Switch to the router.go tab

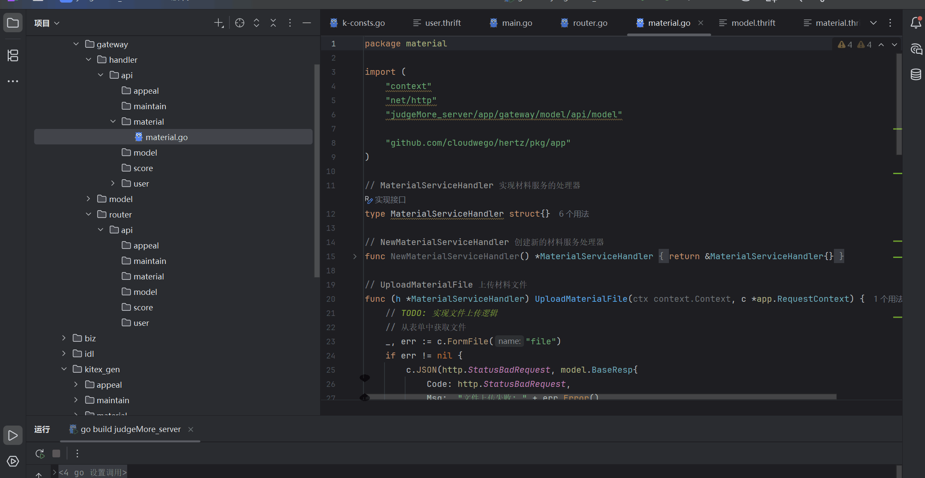click(589, 23)
